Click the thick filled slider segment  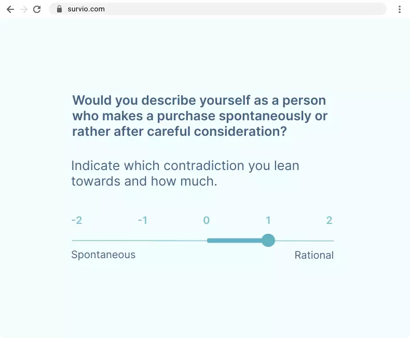tap(235, 241)
